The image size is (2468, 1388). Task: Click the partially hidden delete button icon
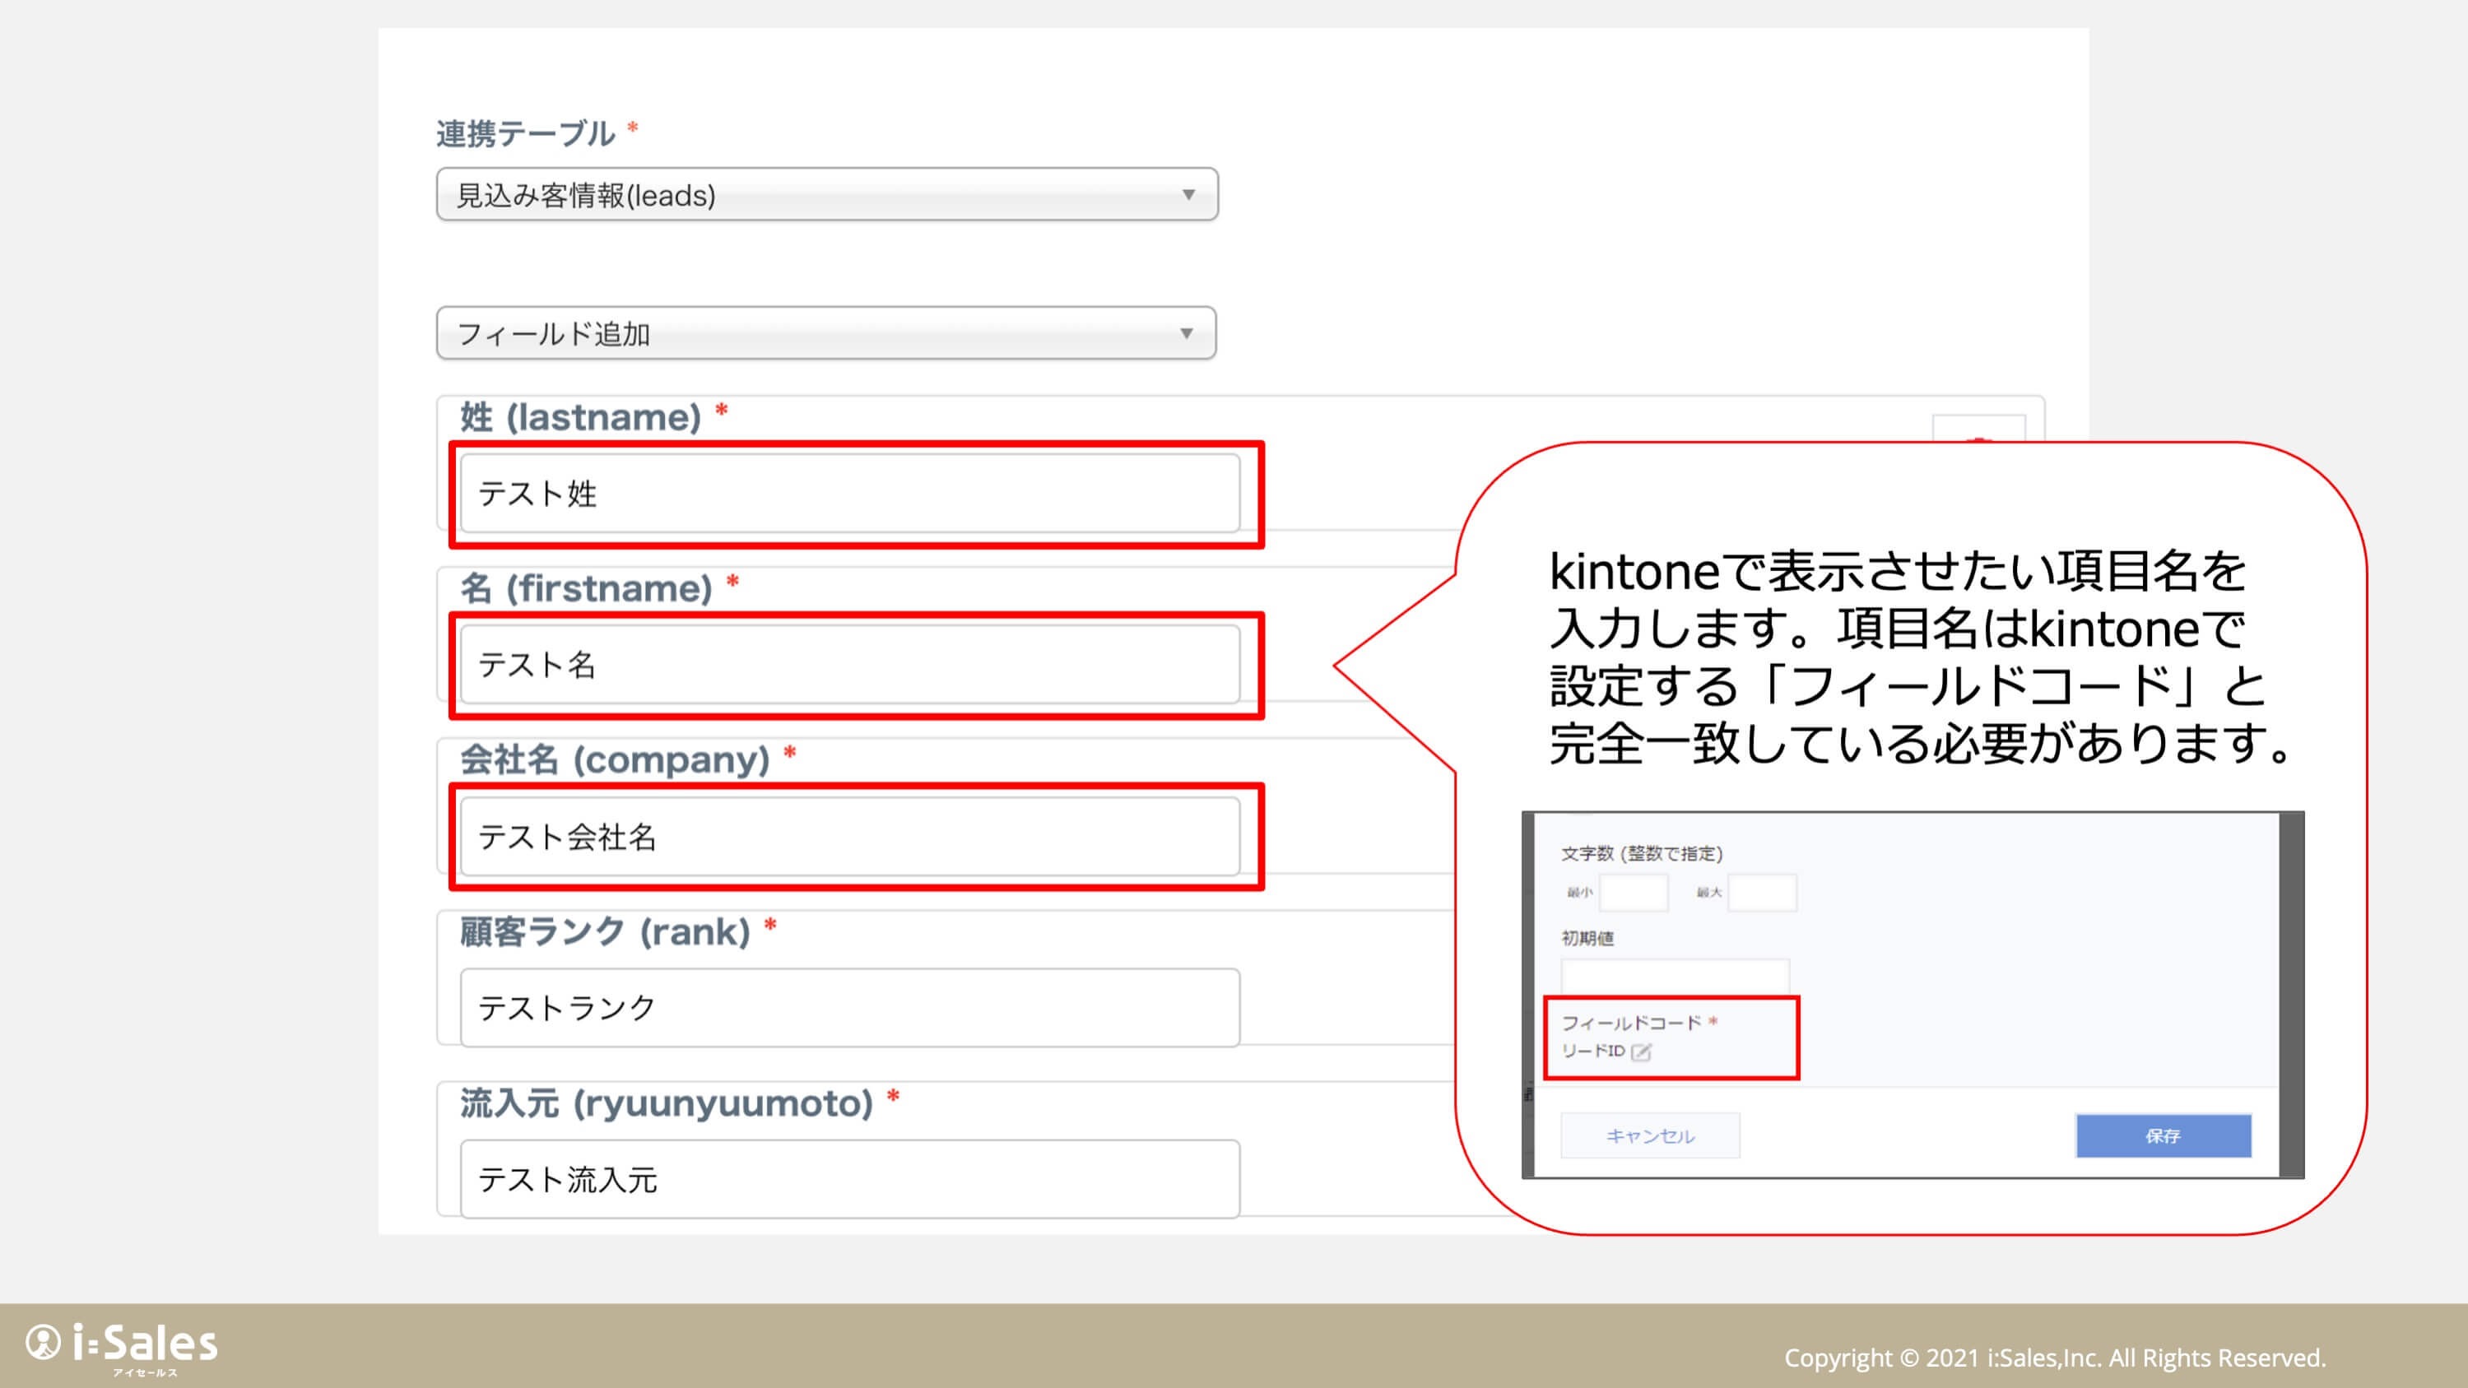point(1978,429)
